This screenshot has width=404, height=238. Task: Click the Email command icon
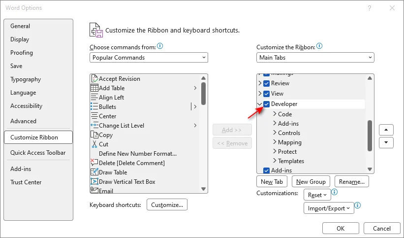coord(94,190)
